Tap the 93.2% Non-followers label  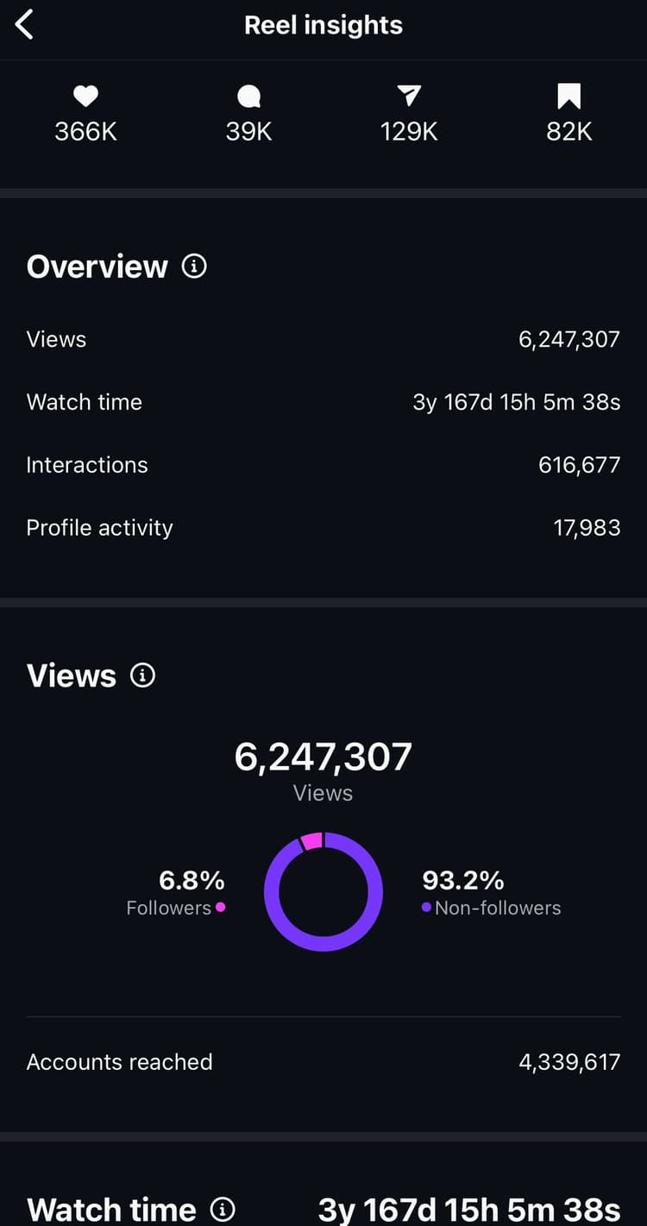[x=463, y=881]
